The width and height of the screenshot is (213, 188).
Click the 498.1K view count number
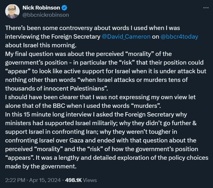point(73,180)
